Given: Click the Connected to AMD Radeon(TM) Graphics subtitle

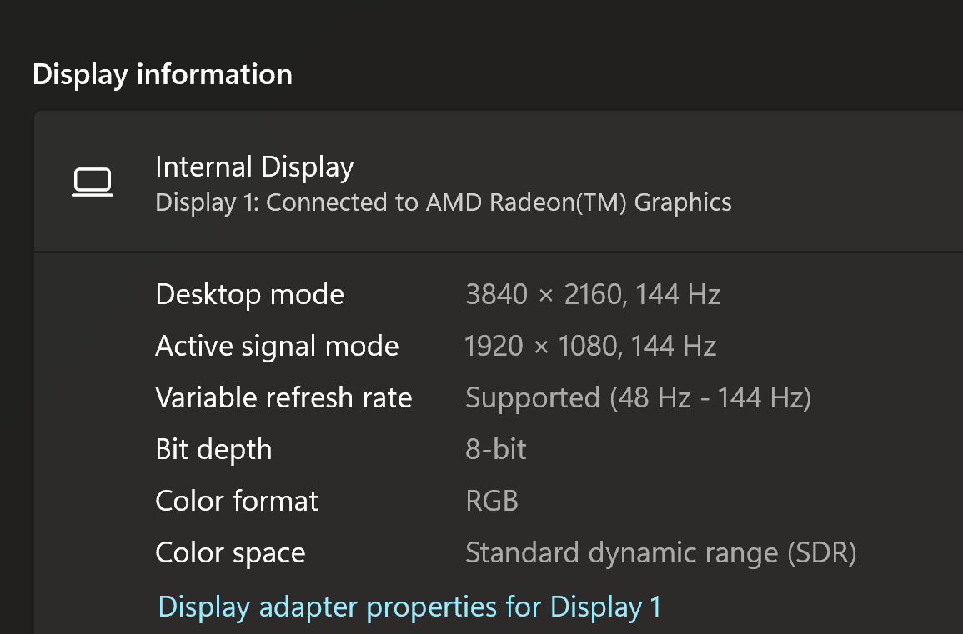Looking at the screenshot, I should (443, 202).
